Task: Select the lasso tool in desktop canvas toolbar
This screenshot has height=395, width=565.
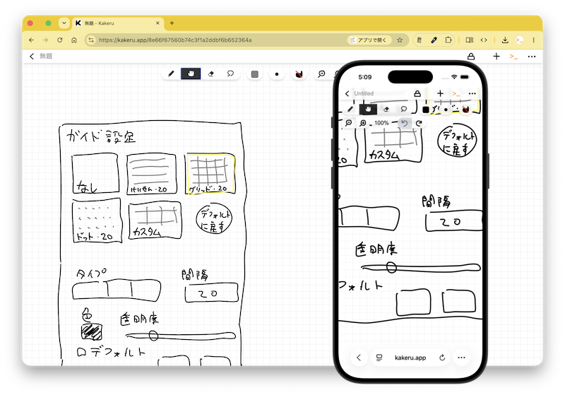Action: coord(230,74)
